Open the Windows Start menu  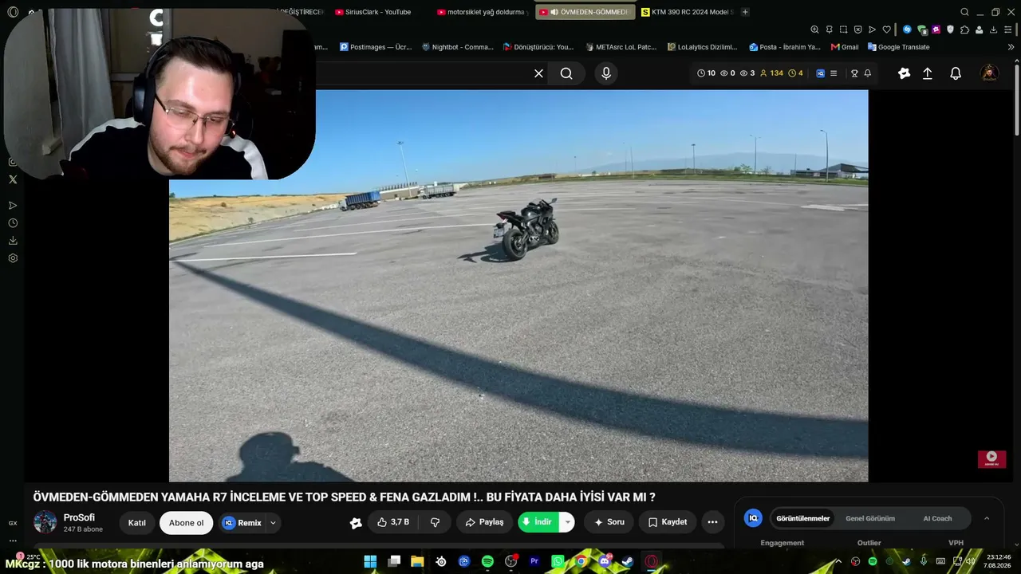pos(370,561)
